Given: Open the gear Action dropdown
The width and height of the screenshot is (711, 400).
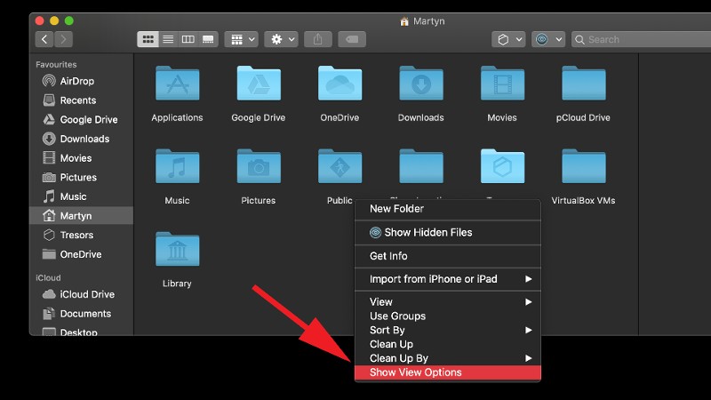Looking at the screenshot, I should (282, 39).
